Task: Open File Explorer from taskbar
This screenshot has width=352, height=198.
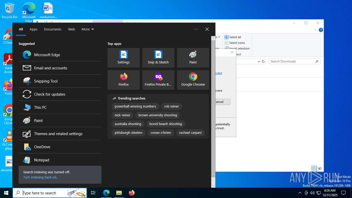Action: 119,193
